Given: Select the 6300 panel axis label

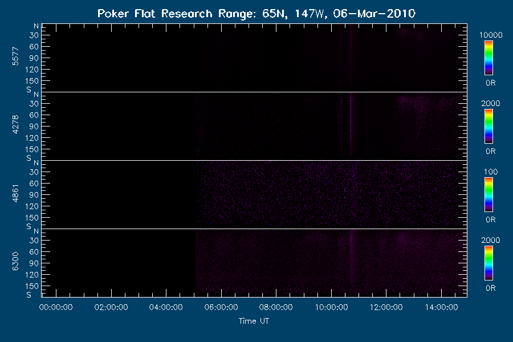Looking at the screenshot, I should coord(15,262).
